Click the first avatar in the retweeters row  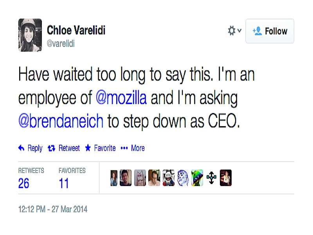113,178
